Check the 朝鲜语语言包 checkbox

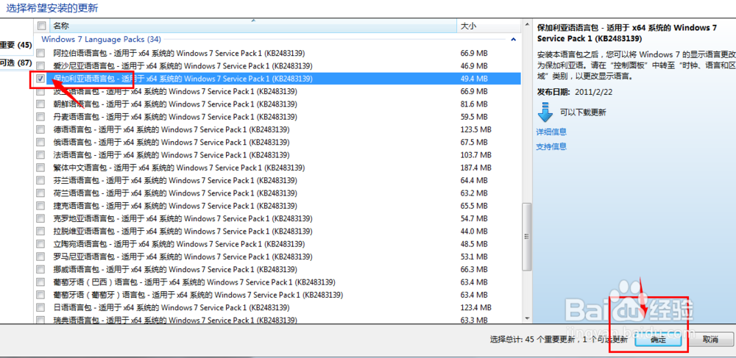click(x=41, y=104)
